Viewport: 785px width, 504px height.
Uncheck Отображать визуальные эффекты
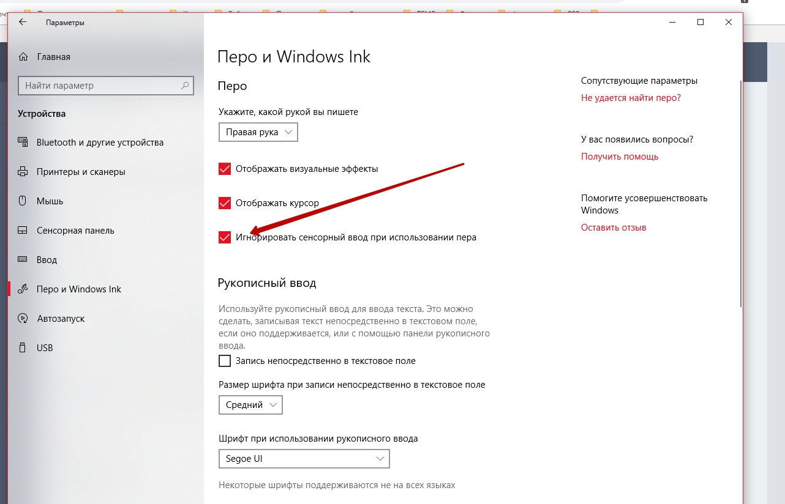coord(224,169)
